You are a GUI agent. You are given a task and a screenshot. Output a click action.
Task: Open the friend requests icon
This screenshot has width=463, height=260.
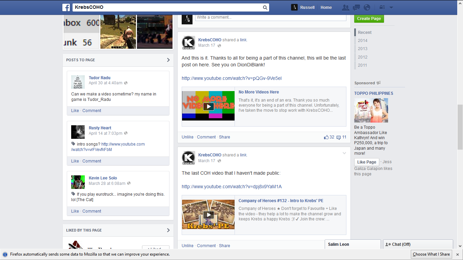click(345, 7)
